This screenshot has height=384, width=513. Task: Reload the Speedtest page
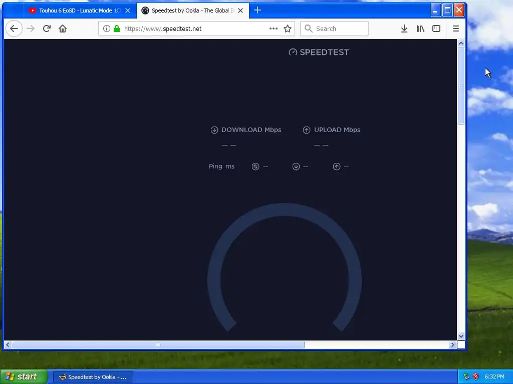(x=47, y=28)
